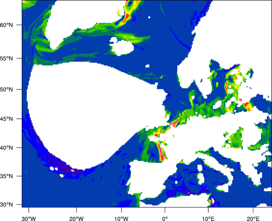Click the 30°N latitude label

tap(6, 205)
